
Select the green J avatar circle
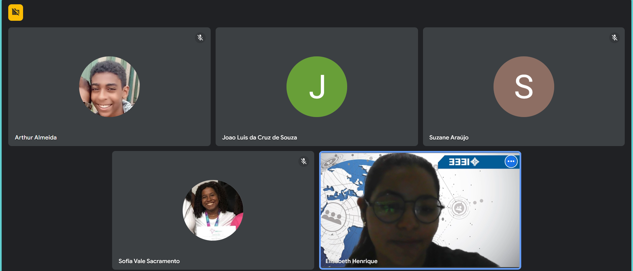pos(316,87)
